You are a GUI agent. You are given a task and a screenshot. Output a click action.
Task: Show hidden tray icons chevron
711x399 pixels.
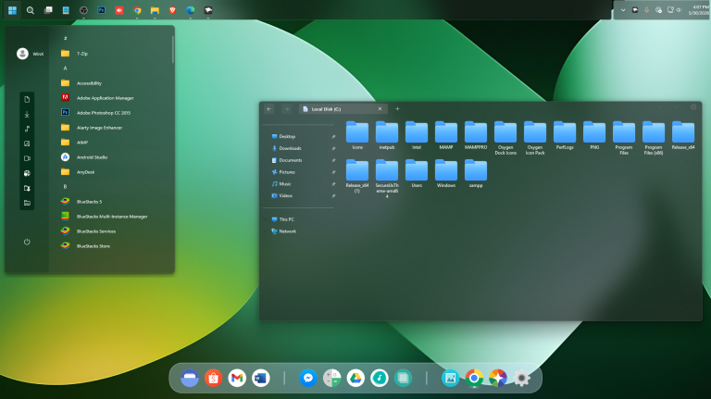point(623,10)
